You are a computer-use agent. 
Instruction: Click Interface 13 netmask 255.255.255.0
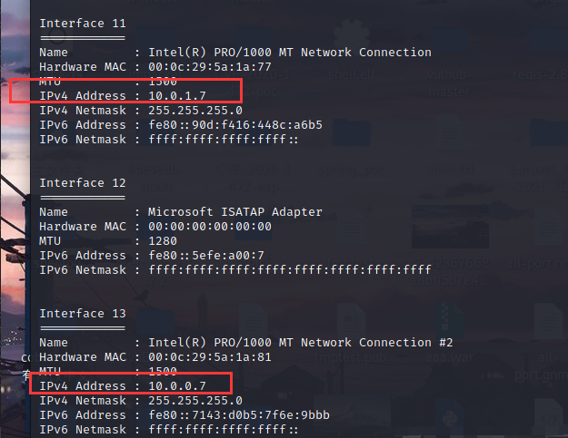(x=195, y=401)
